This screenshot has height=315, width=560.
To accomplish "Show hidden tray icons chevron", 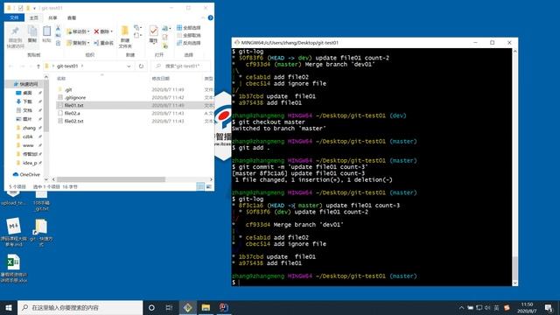I will pos(461,307).
